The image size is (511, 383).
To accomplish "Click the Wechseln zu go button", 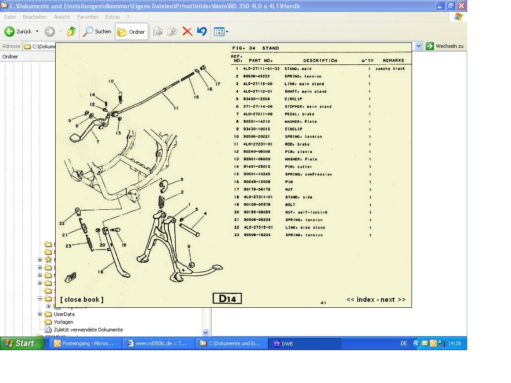I will point(444,46).
